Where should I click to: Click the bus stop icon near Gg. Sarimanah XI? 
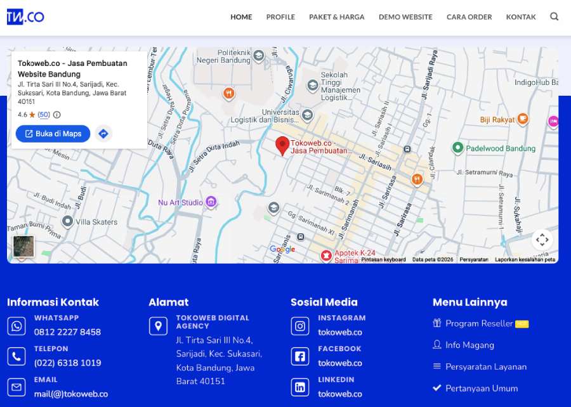tap(301, 237)
